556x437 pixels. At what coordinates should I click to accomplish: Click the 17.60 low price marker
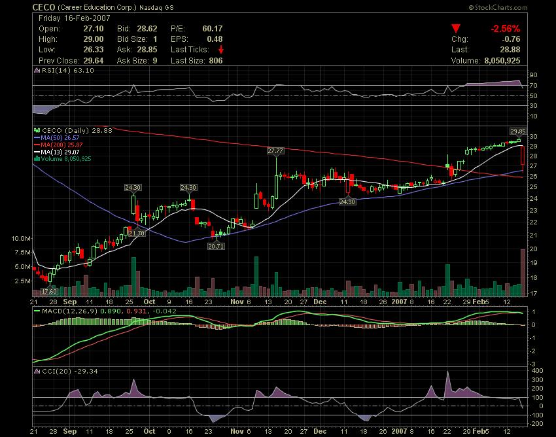point(49,291)
